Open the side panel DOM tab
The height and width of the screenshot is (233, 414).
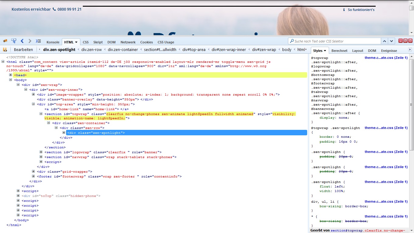tap(372, 51)
